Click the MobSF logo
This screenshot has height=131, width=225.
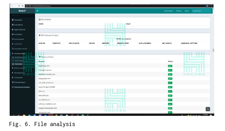[22, 11]
